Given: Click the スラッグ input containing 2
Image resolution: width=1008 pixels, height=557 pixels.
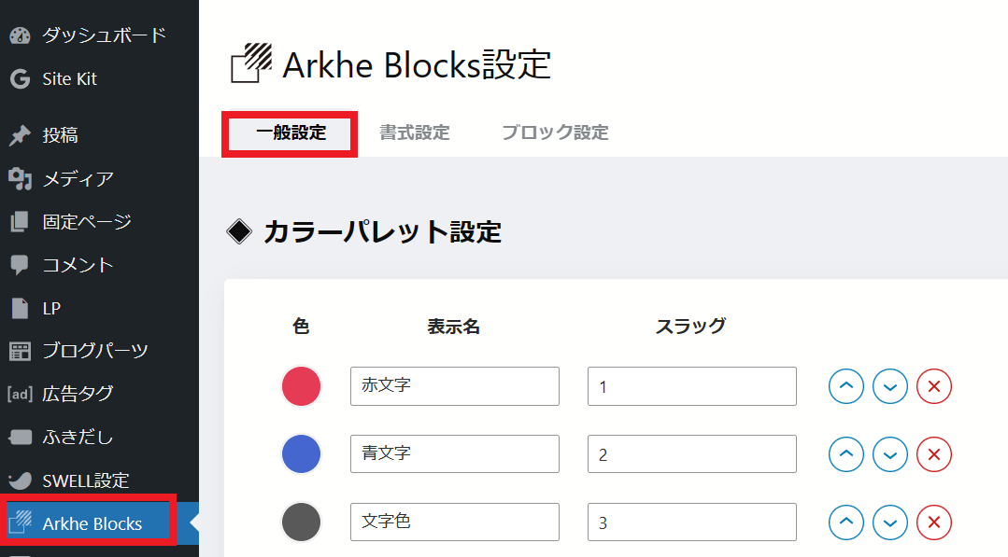Looking at the screenshot, I should point(691,453).
